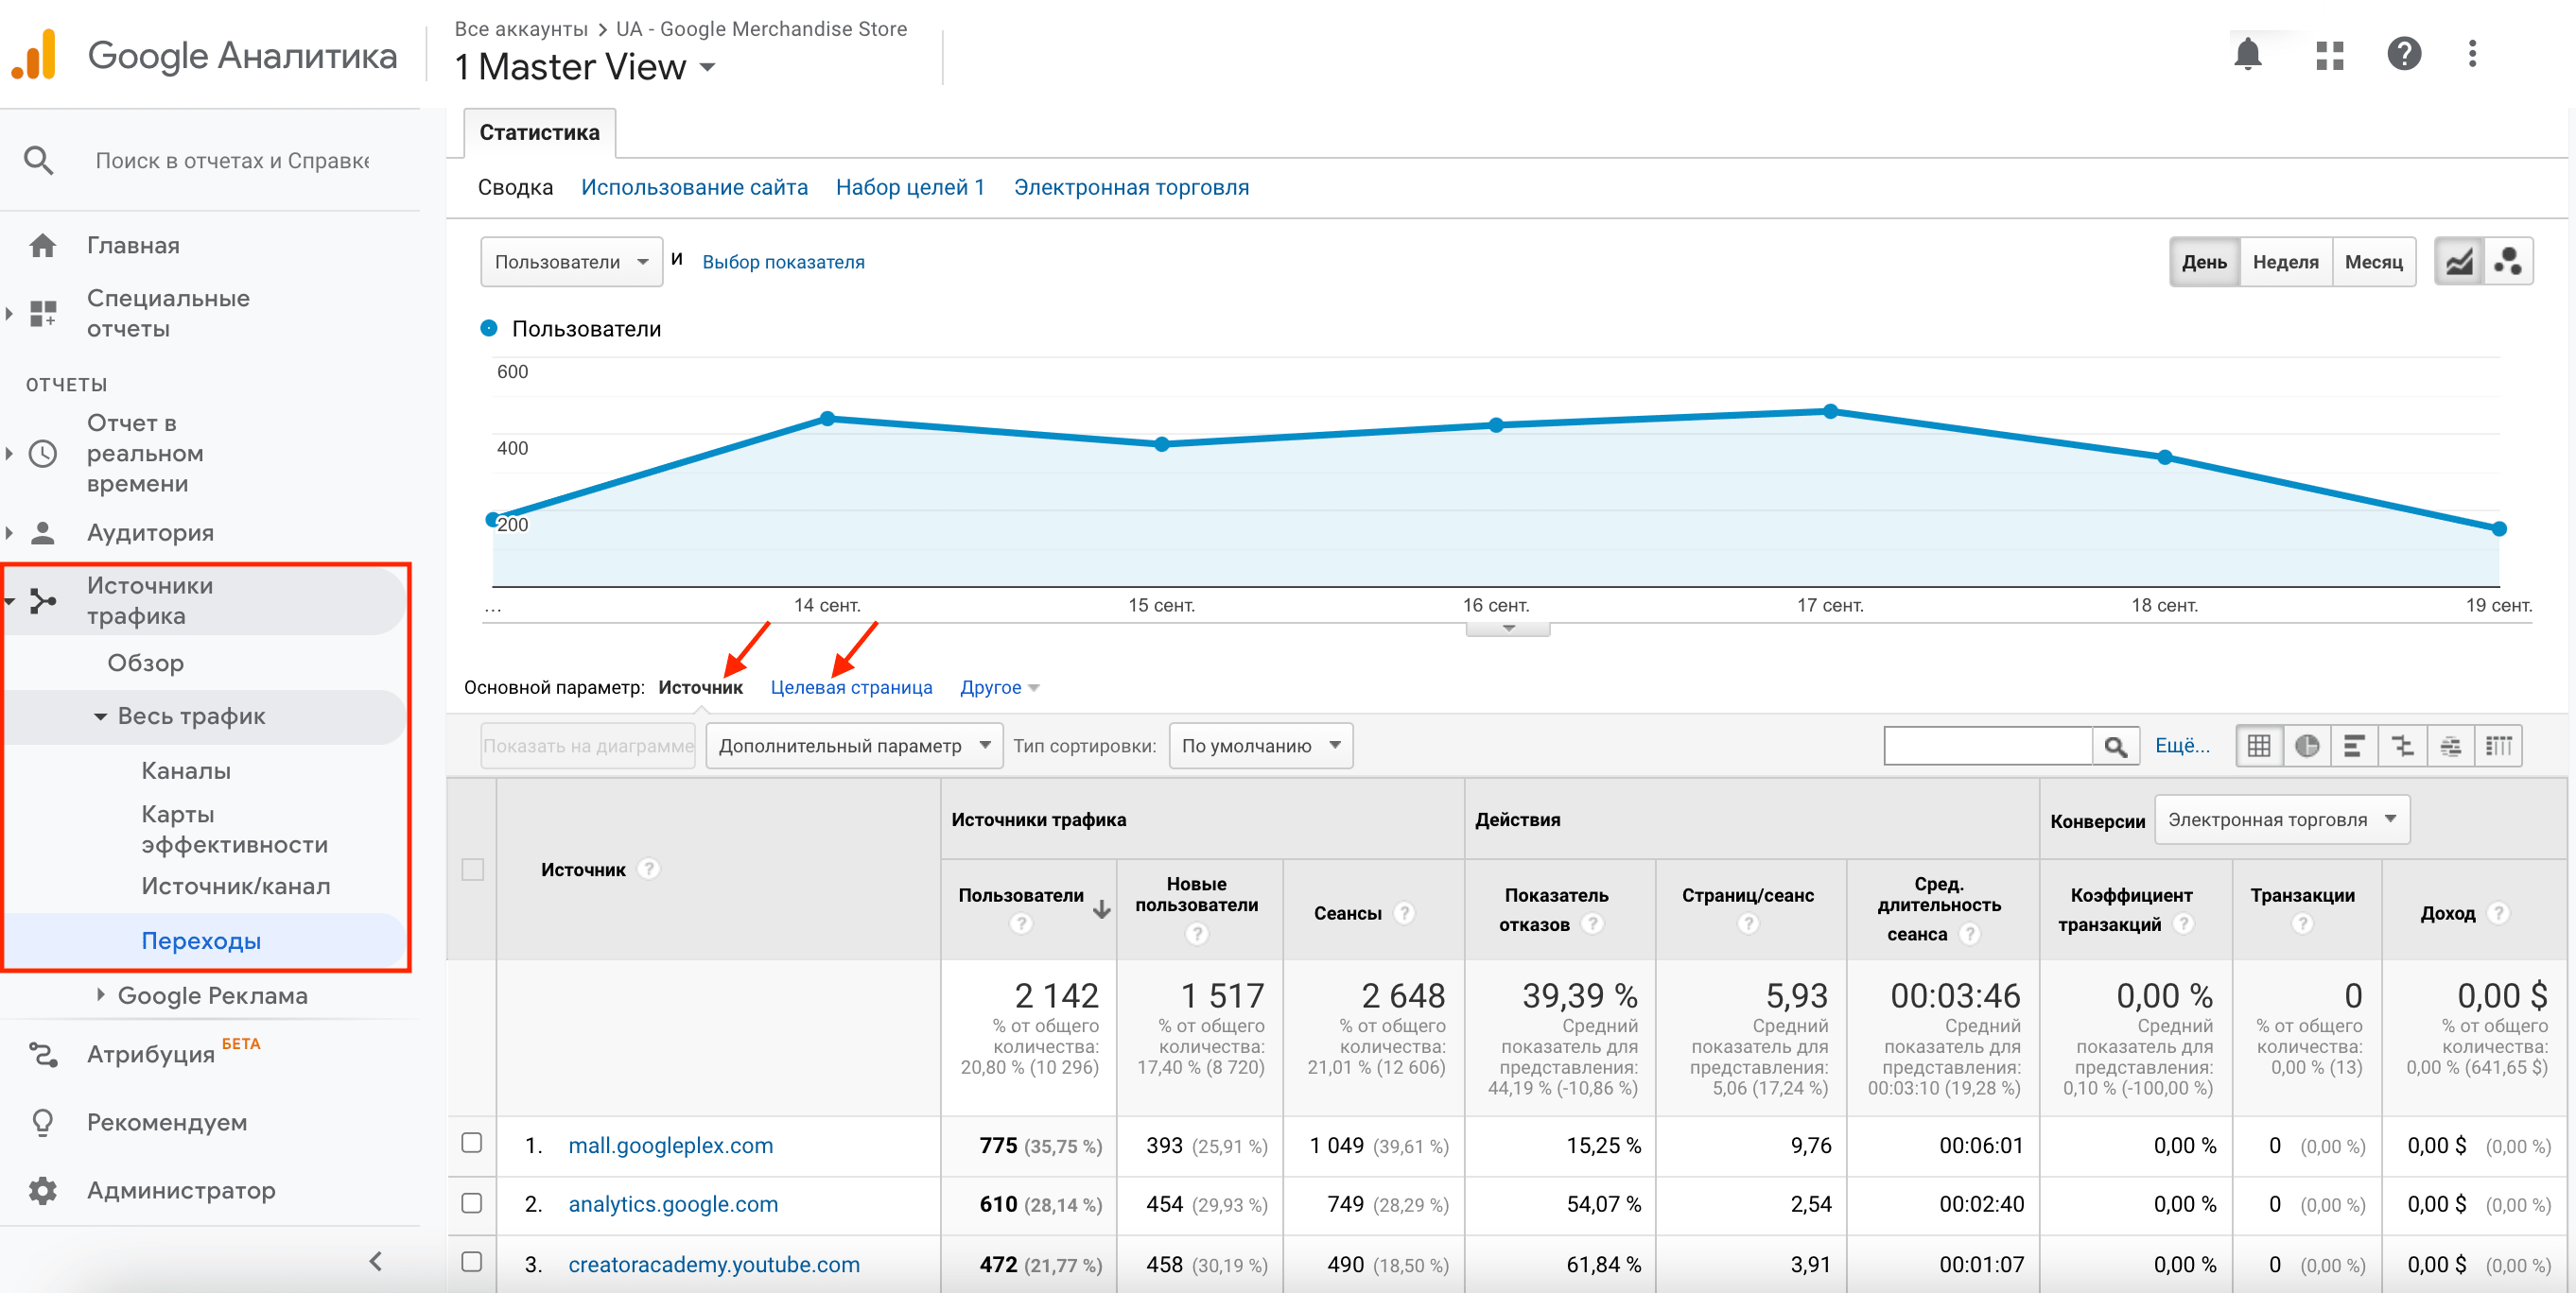Screen dimensions: 2576x1293
Task: Click the Google Analytics logo icon
Action: 34,54
